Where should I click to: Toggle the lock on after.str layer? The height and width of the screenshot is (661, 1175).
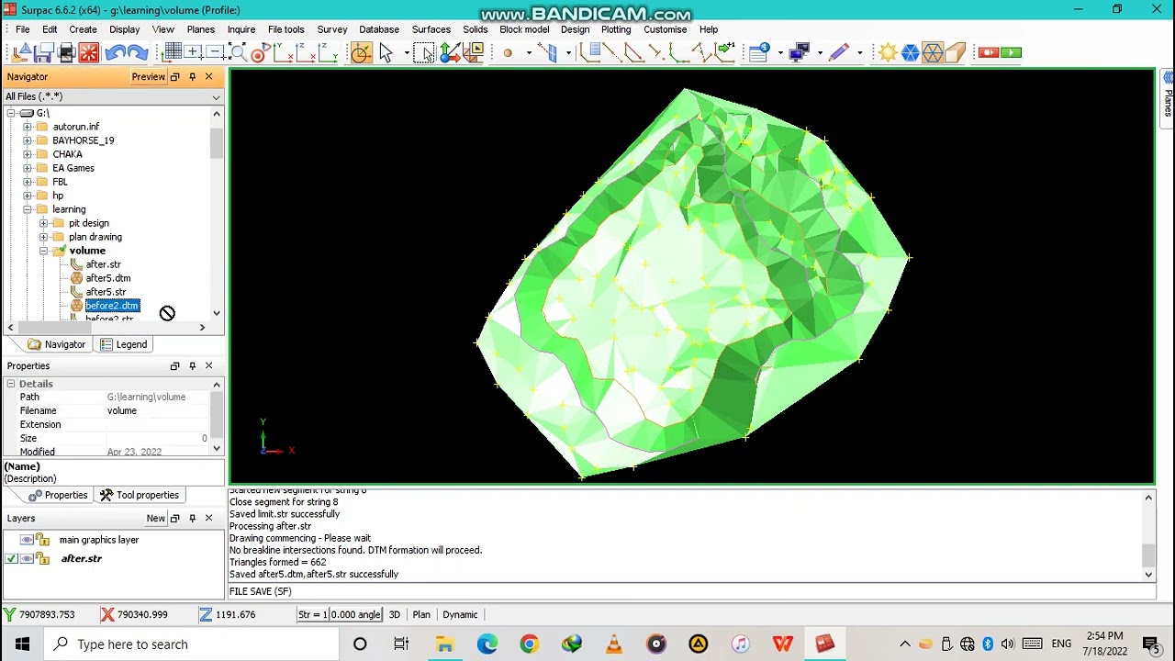(42, 558)
